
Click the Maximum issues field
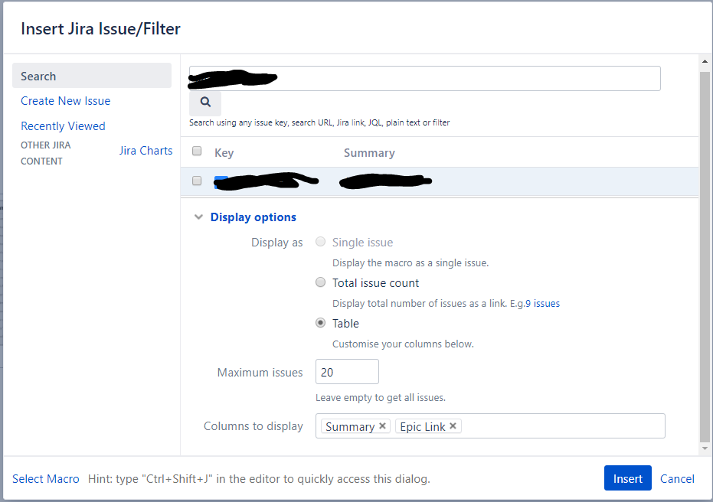pyautogui.click(x=347, y=372)
